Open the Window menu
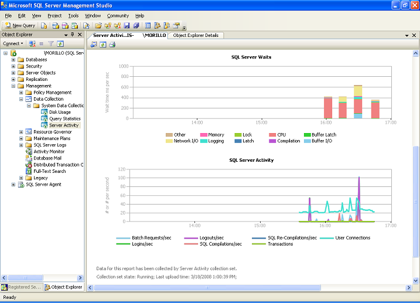The width and height of the screenshot is (420, 303). click(x=93, y=16)
